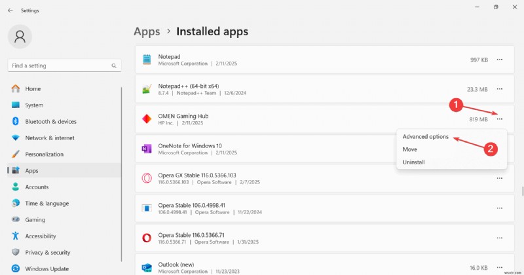Restore down the Settings window
524x275 pixels.
click(x=496, y=7)
